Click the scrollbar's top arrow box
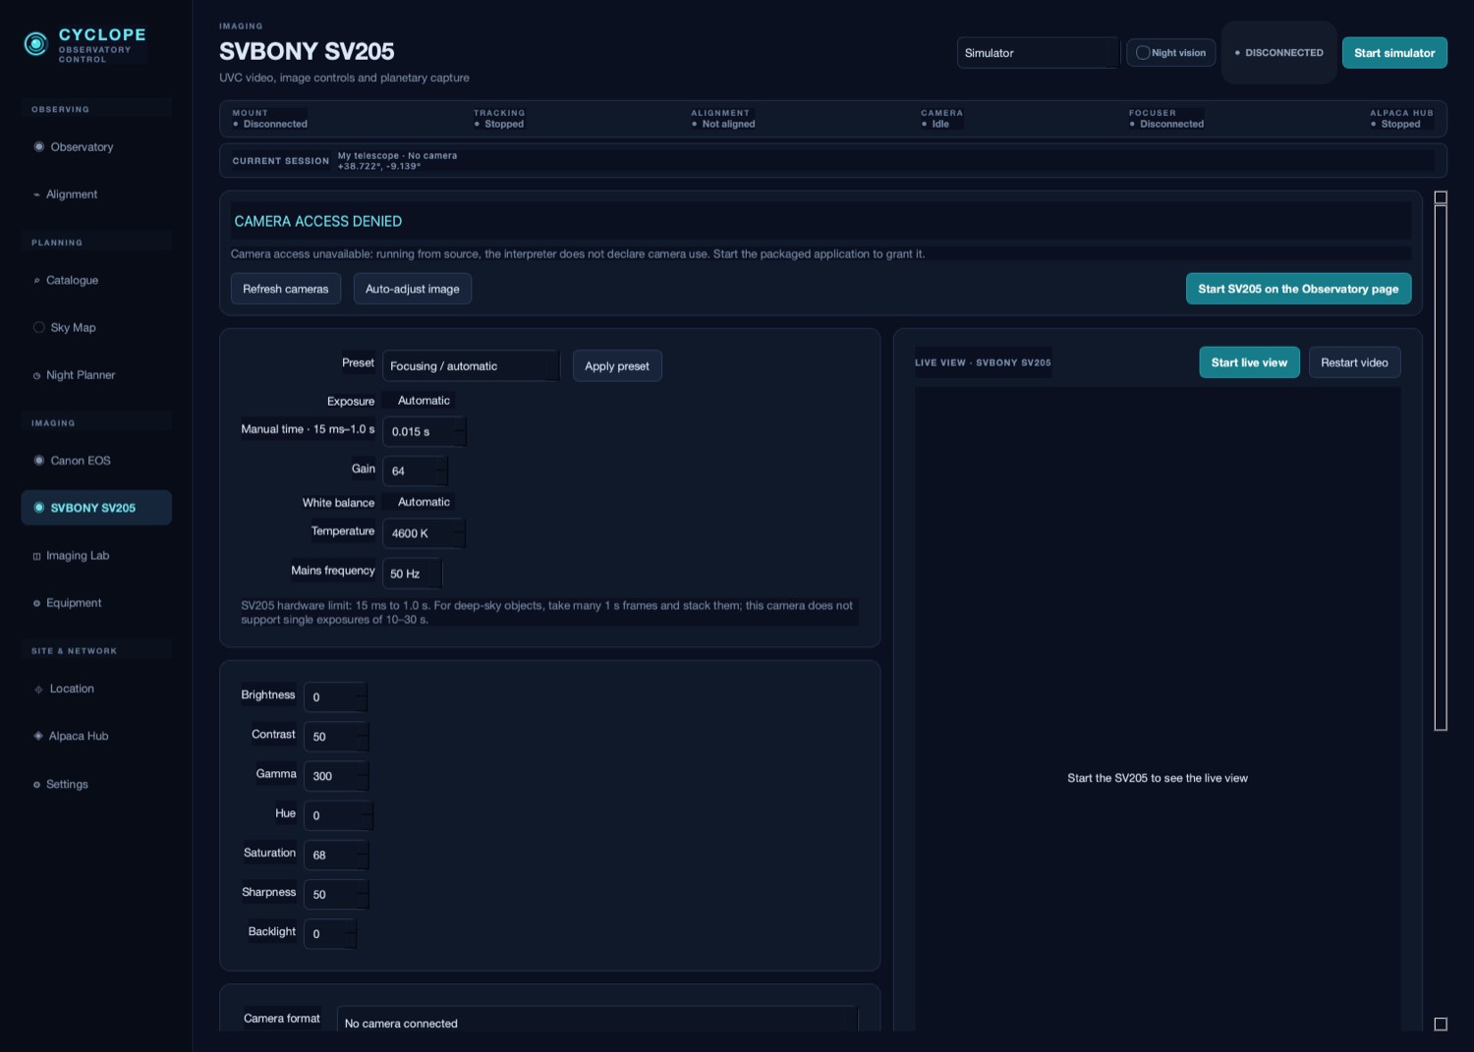The height and width of the screenshot is (1052, 1474). [x=1441, y=197]
